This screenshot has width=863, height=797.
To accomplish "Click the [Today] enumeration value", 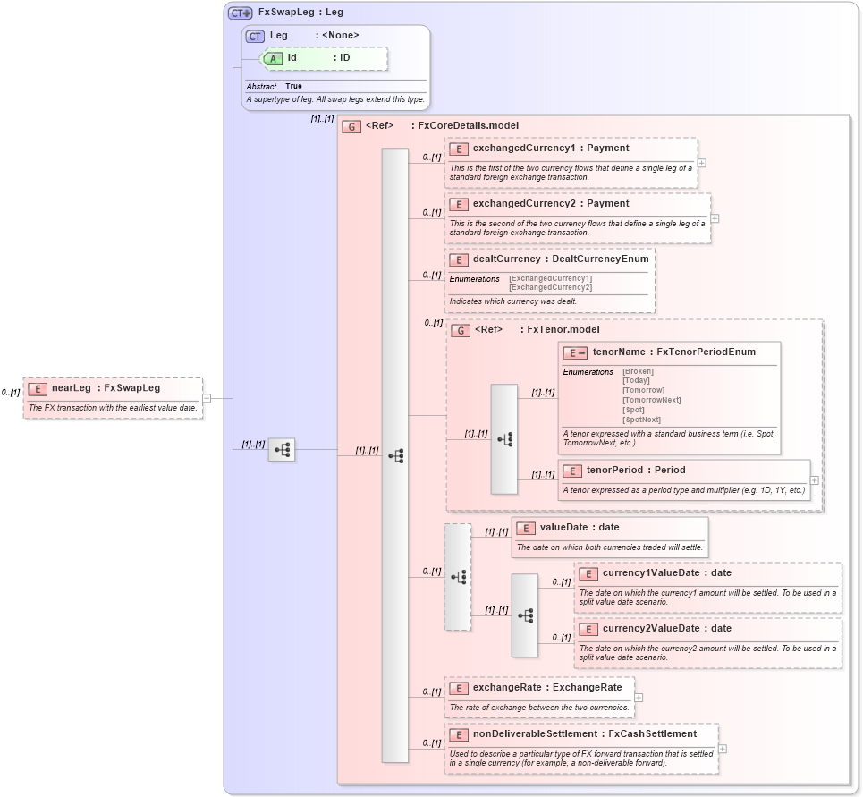I will [636, 380].
